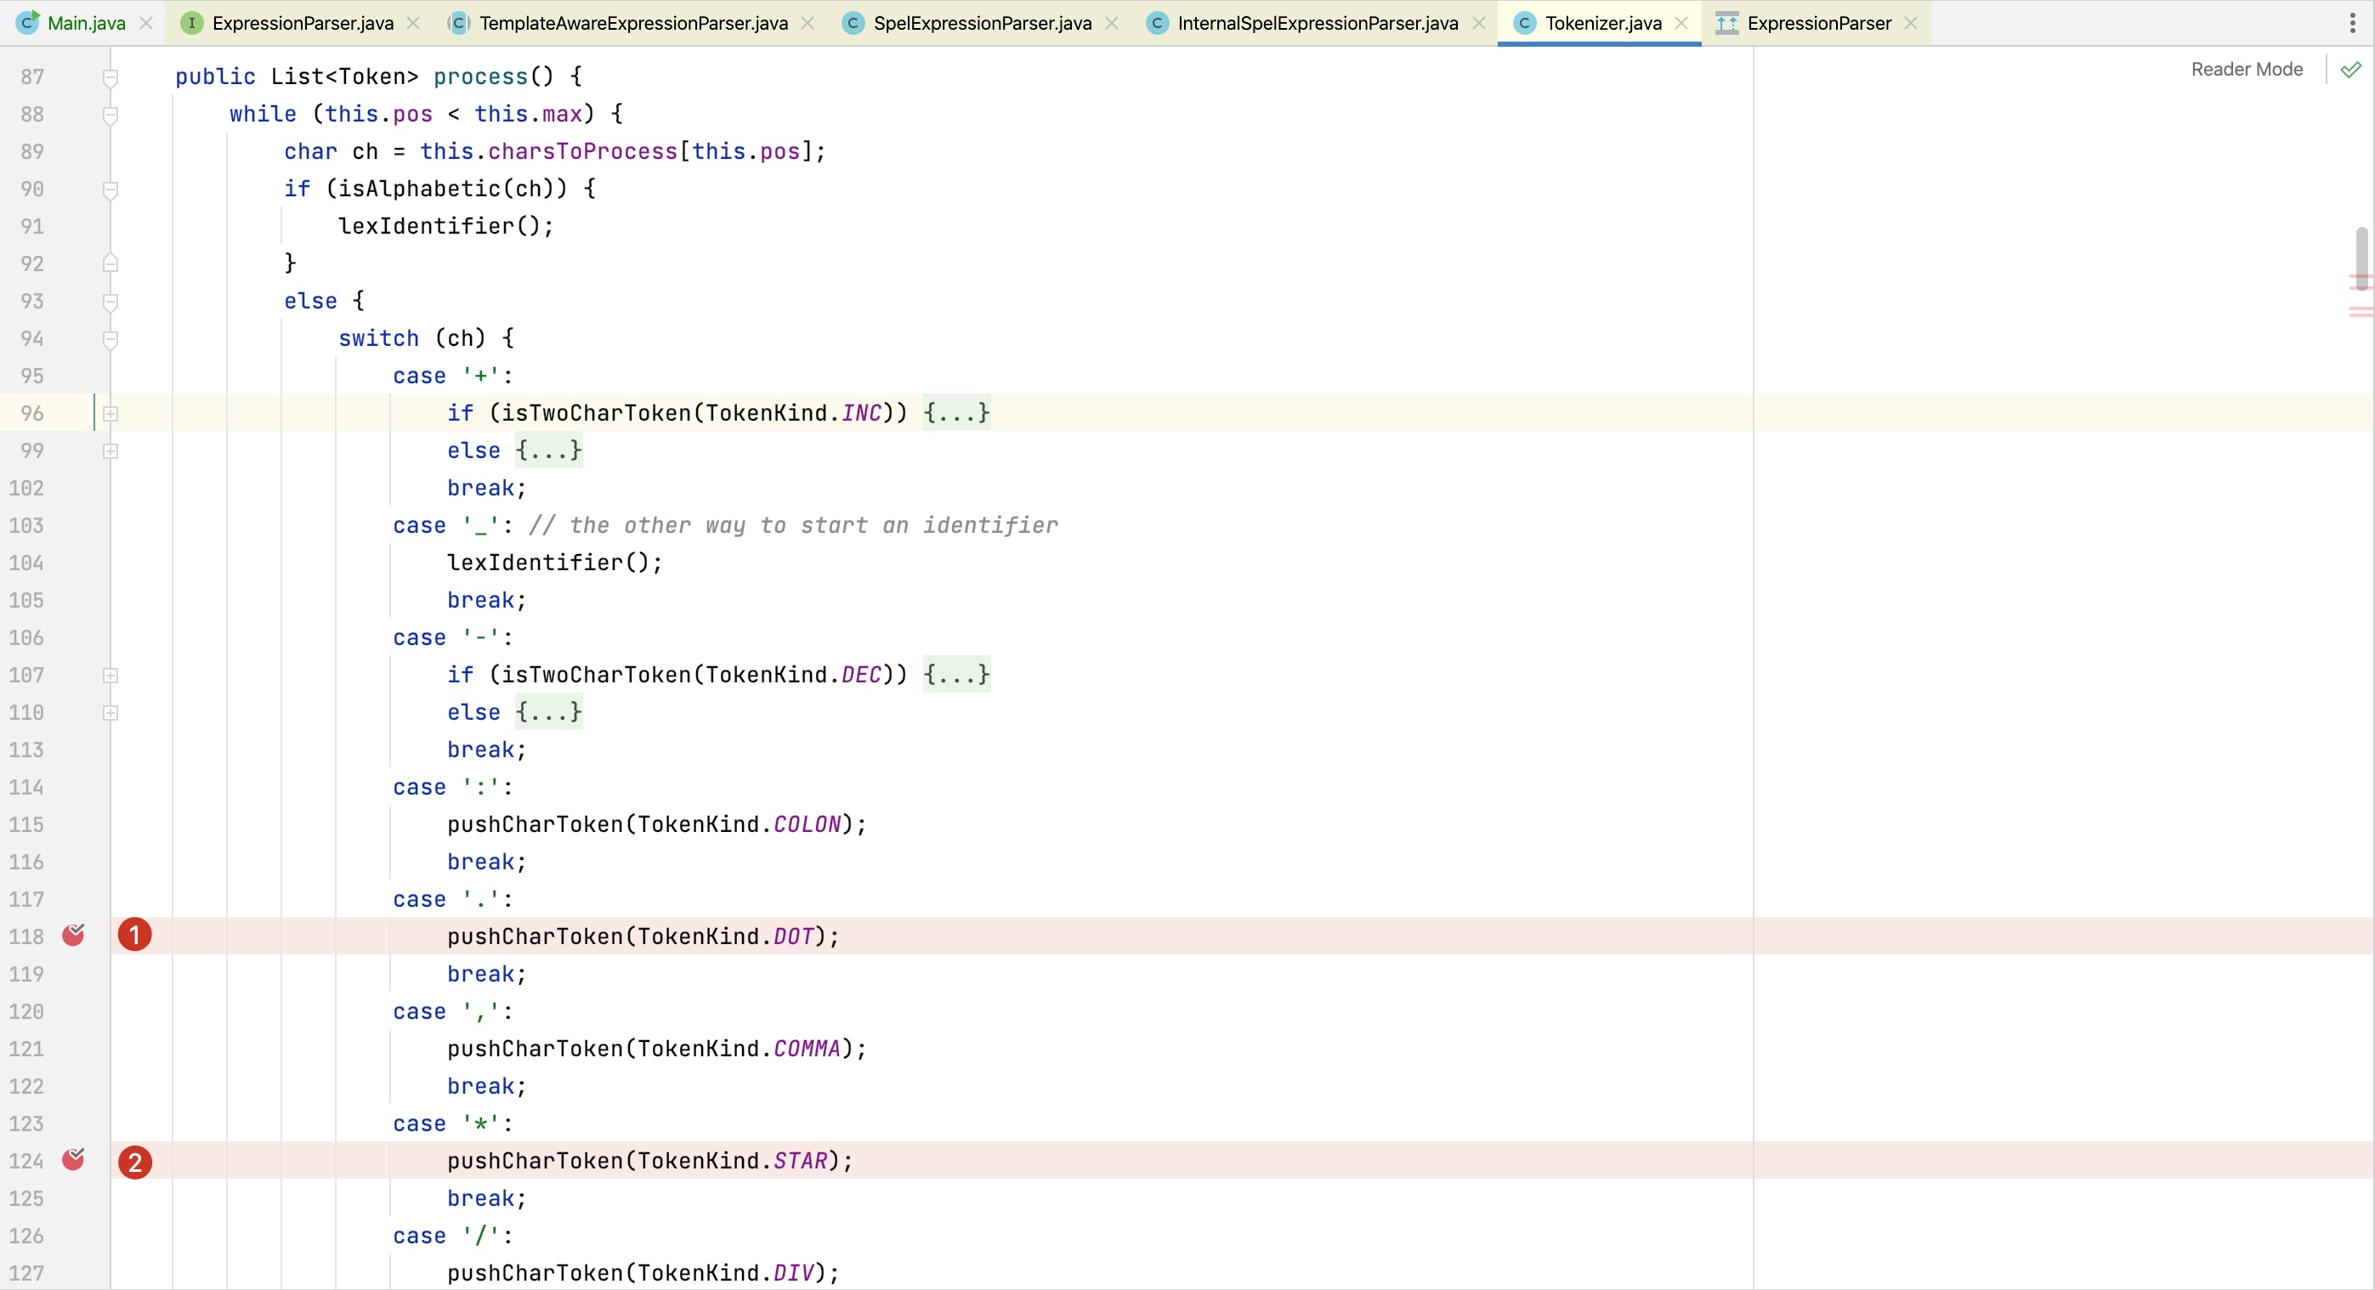Click the case '/' label on line 126
Screen dimensions: 2375x1290
(453, 1236)
